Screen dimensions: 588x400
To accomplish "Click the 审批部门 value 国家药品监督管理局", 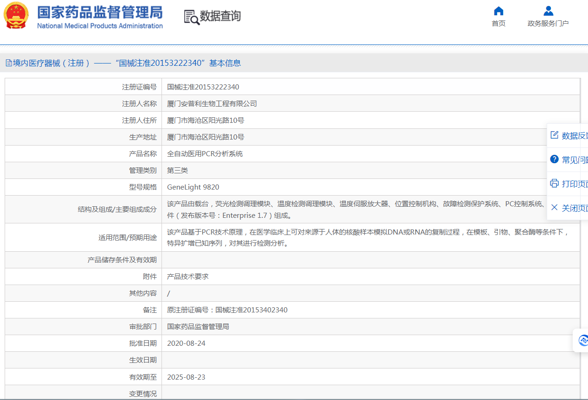I will click(198, 327).
